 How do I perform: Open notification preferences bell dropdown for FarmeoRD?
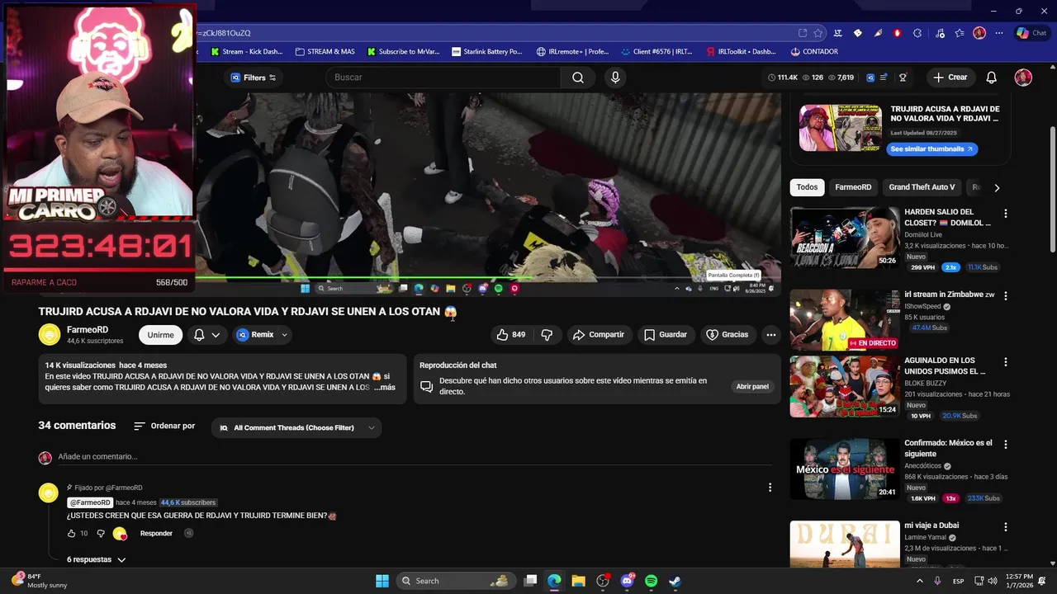click(206, 335)
